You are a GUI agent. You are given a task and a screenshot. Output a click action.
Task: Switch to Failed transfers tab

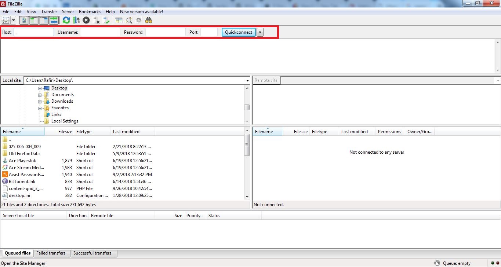(51, 253)
